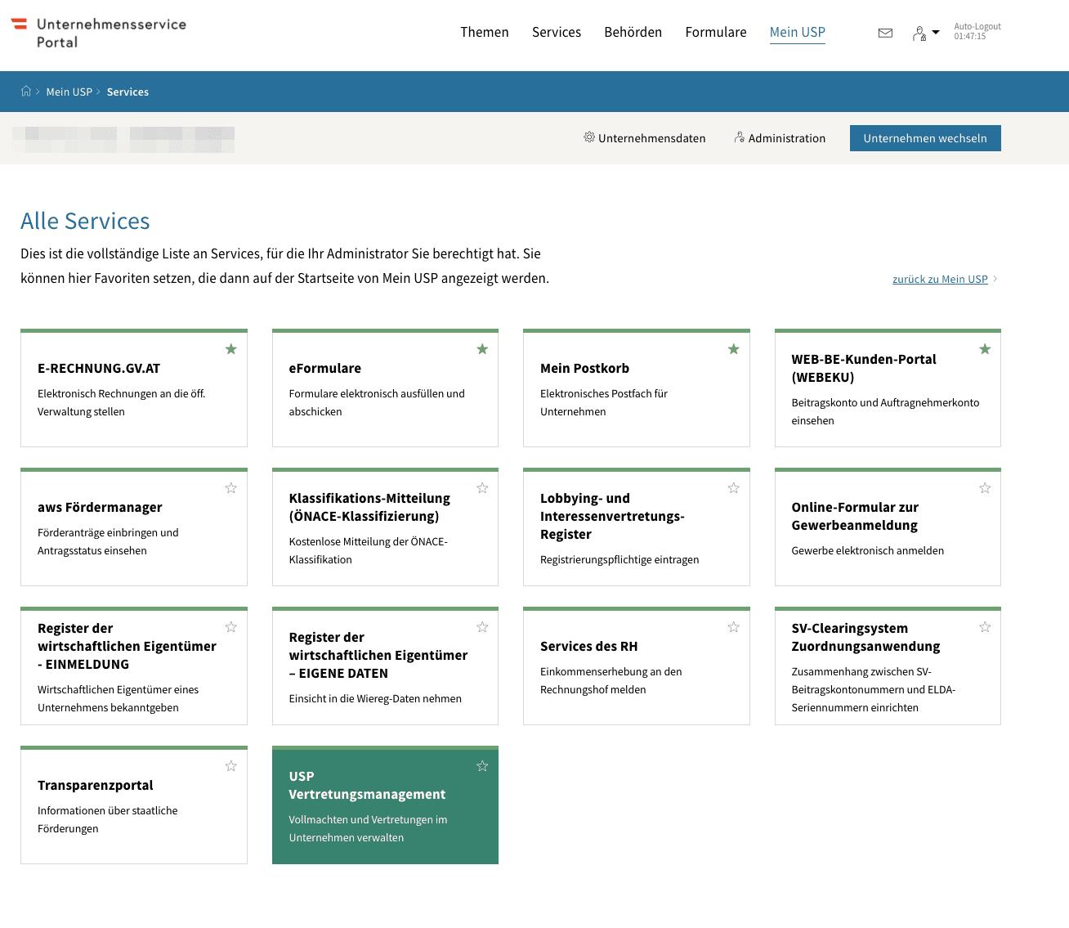This screenshot has width=1069, height=928.
Task: Favorite Lobbying-Register using its star
Action: pyautogui.click(x=734, y=488)
